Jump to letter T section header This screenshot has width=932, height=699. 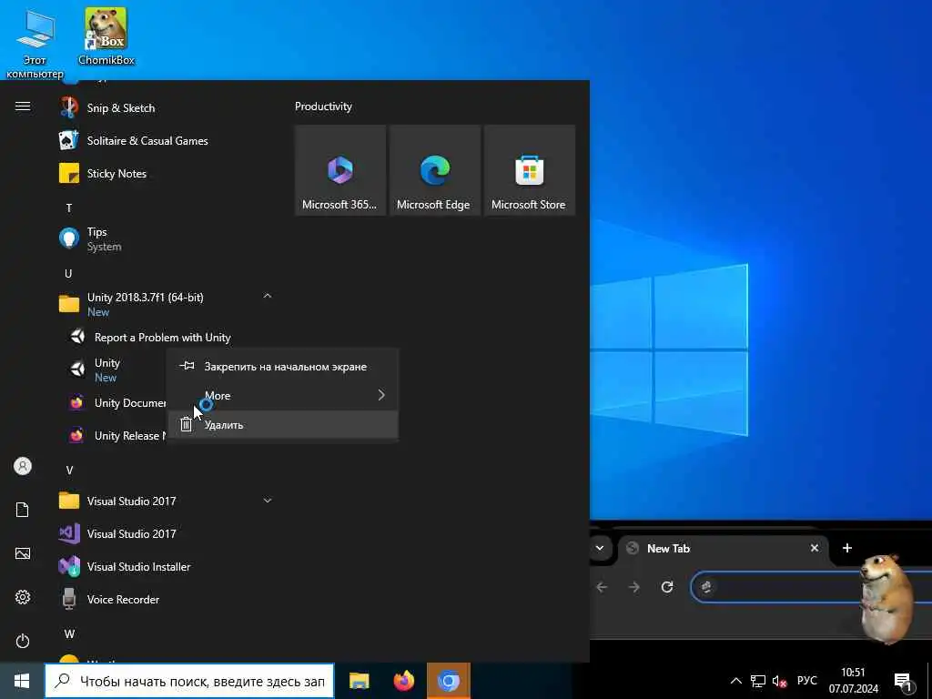(x=69, y=208)
